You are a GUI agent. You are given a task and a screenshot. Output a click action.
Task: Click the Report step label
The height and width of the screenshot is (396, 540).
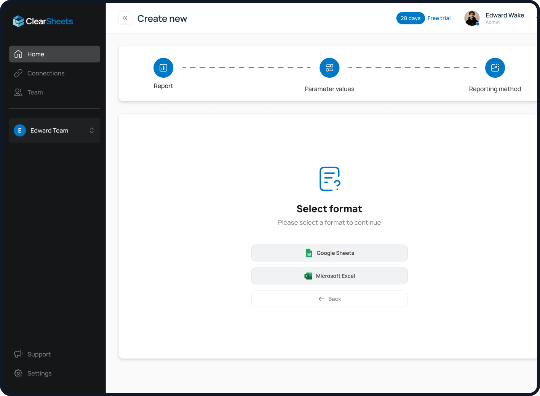pyautogui.click(x=163, y=86)
